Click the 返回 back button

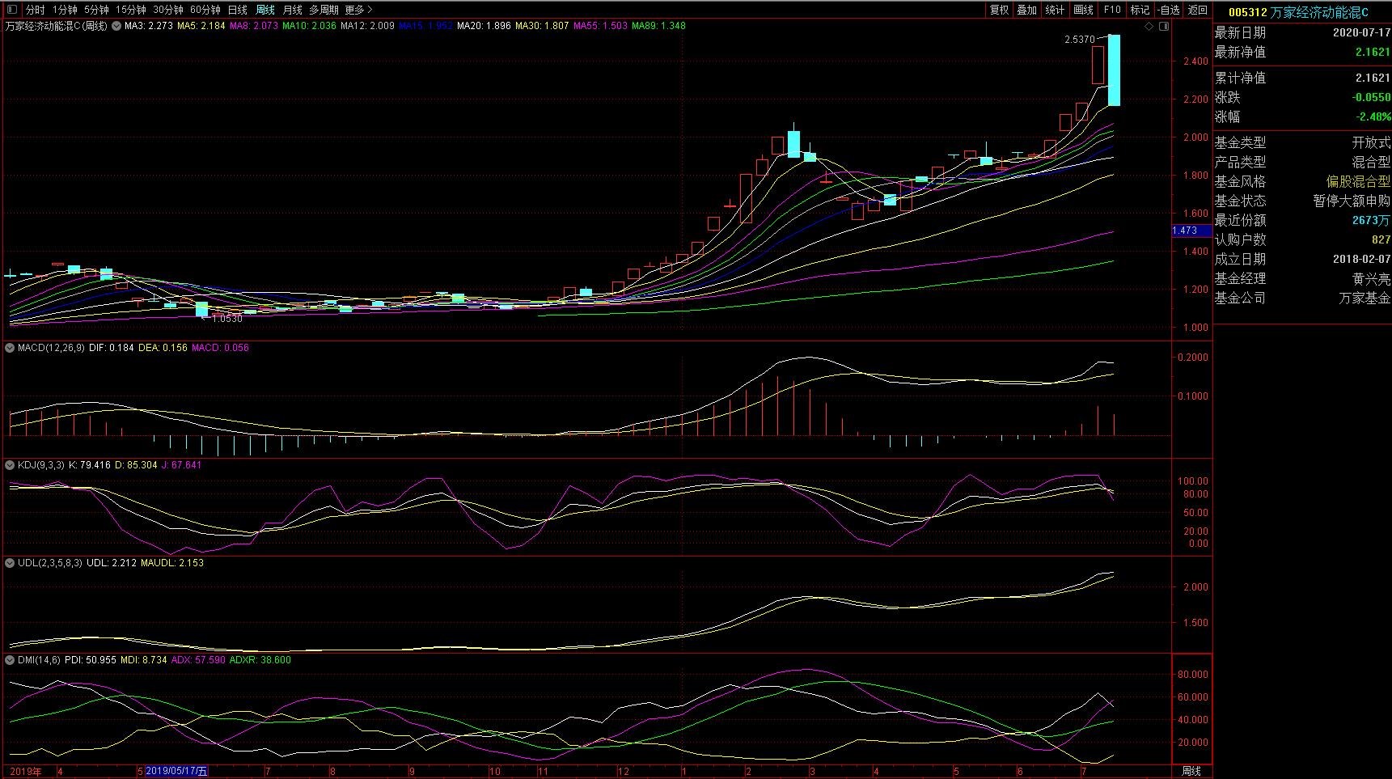1198,10
